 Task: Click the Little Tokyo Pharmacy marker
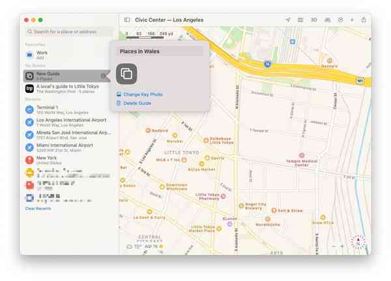[x=224, y=196]
